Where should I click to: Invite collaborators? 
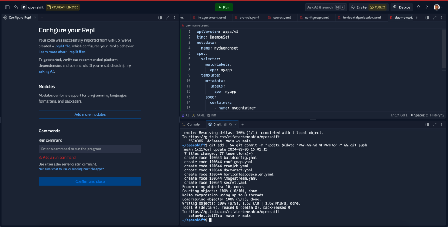coord(359,7)
